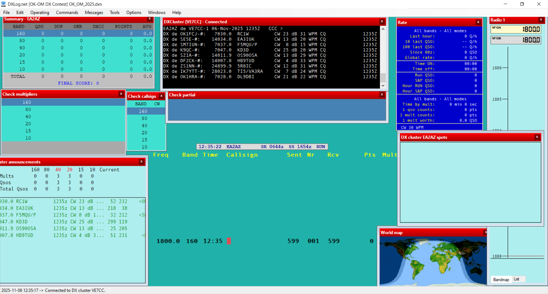The width and height of the screenshot is (548, 294).
Task: Open the Operating menu
Action: [40, 13]
